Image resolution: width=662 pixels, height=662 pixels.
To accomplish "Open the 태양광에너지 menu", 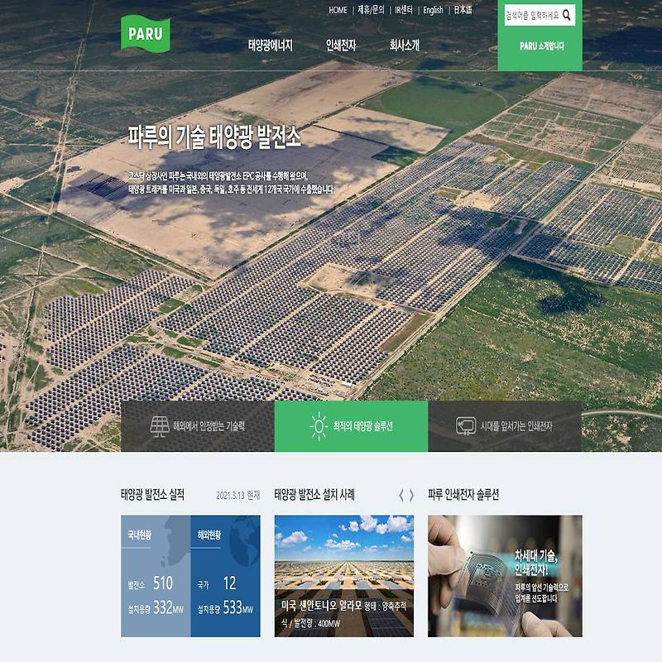I will click(271, 46).
